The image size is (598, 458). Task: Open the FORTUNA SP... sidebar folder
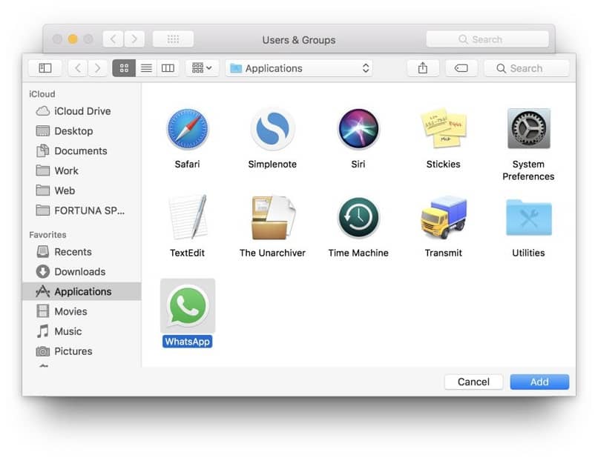82,210
